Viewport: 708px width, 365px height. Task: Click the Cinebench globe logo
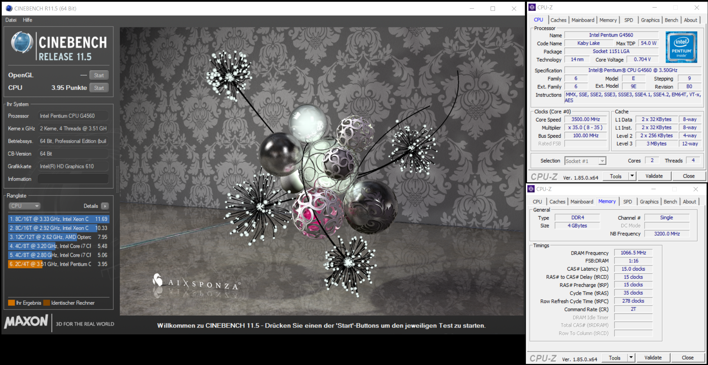point(22,43)
